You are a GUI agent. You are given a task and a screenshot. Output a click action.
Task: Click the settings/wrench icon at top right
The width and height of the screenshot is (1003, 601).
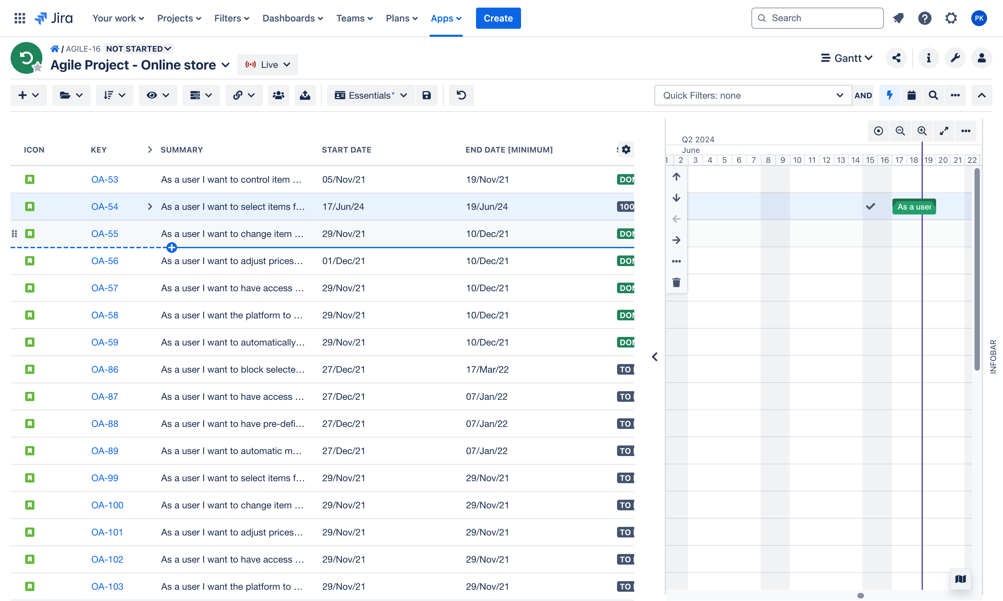pos(955,57)
